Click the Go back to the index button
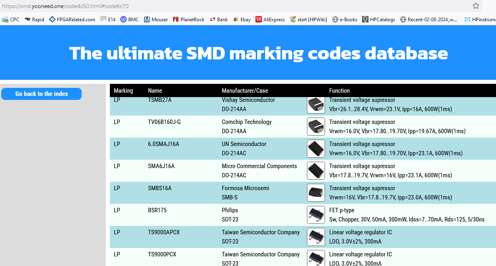Image resolution: width=496 pixels, height=266 pixels. coord(41,94)
